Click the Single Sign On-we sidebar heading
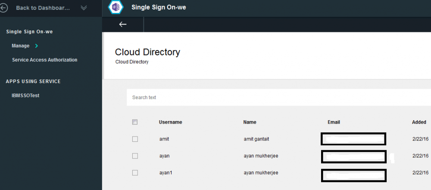This screenshot has width=431, height=190. click(29, 31)
